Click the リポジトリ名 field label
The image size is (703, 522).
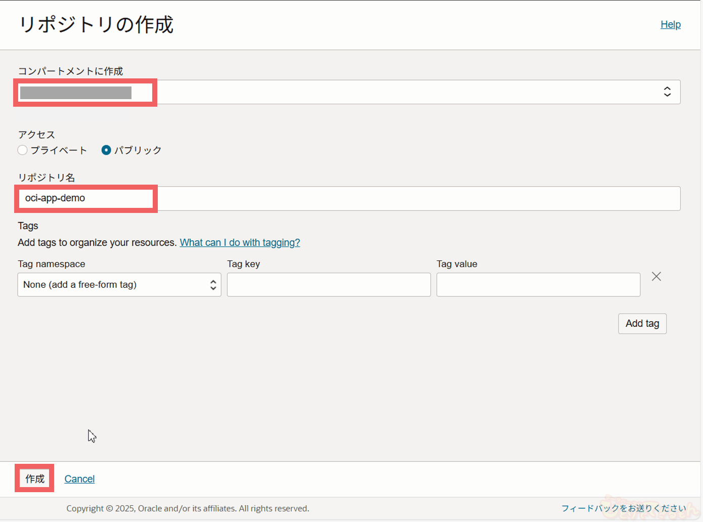[x=47, y=178]
